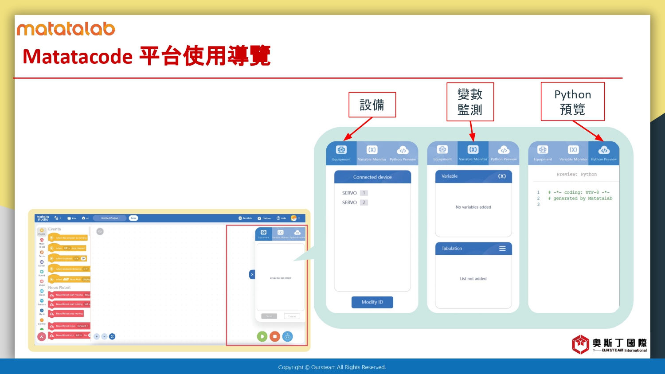Click the matata studio logo in the studio window
The image size is (665, 374).
[43, 218]
